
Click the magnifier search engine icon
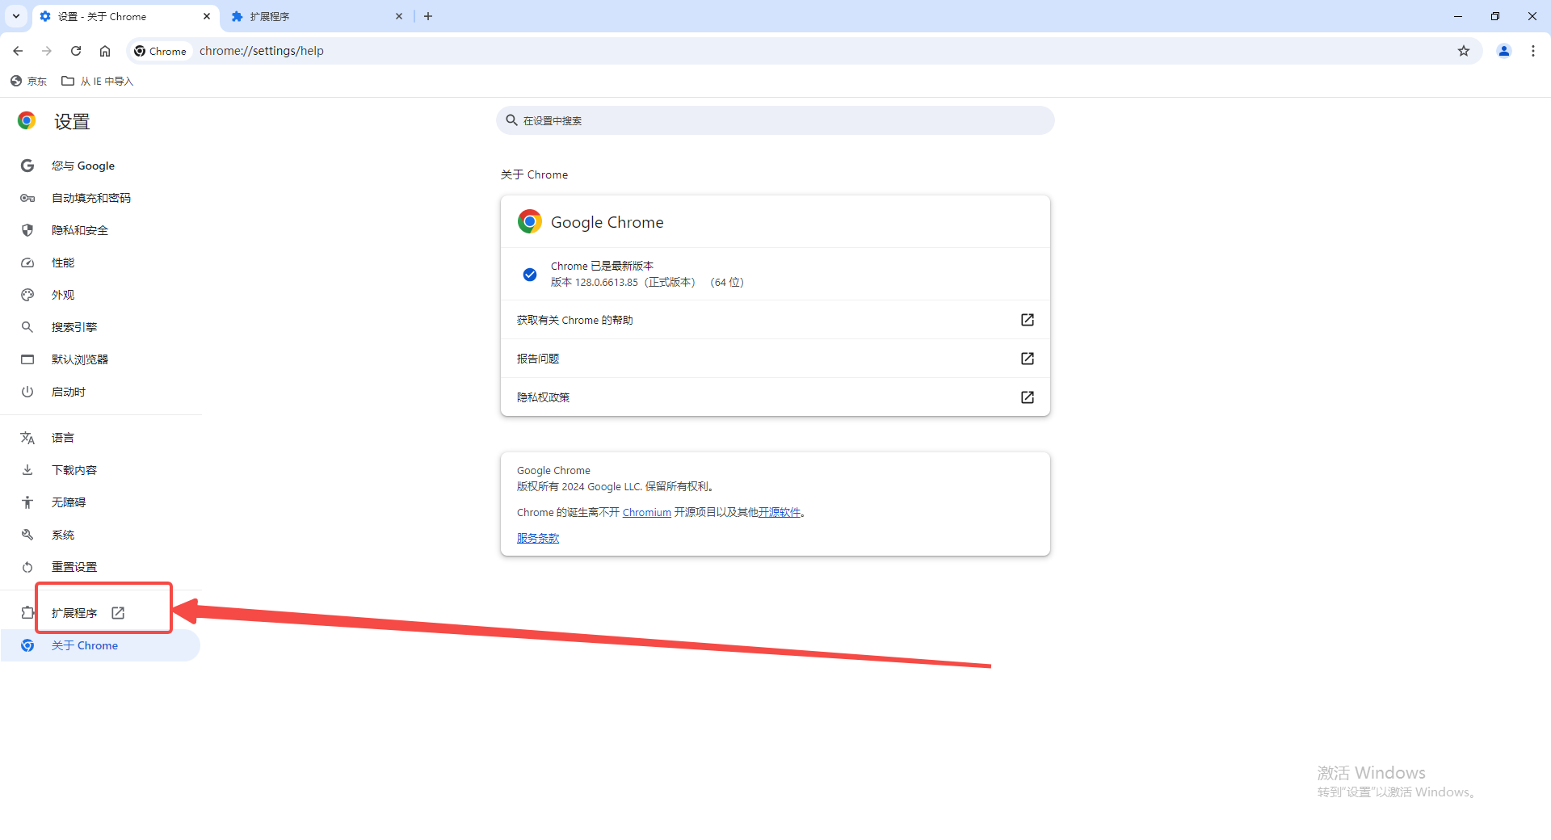[x=27, y=327]
